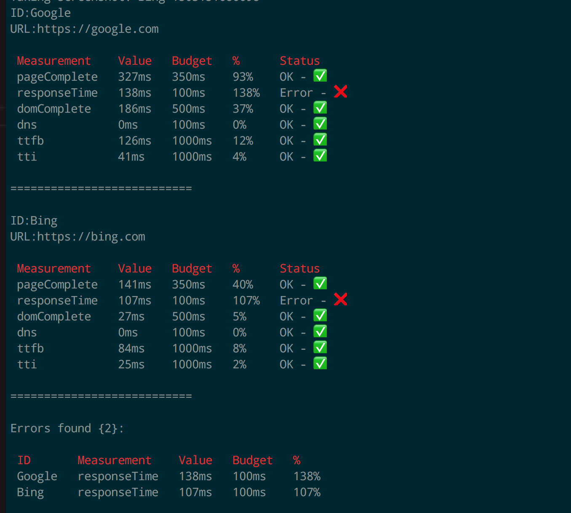The height and width of the screenshot is (513, 571).
Task: Click Budget header in errors table
Action: coord(253,461)
